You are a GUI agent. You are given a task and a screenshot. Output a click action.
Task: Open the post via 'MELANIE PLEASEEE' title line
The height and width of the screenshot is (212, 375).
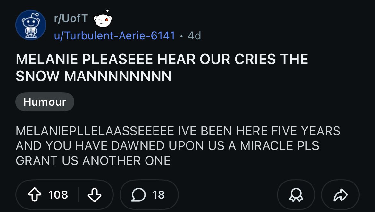[162, 59]
